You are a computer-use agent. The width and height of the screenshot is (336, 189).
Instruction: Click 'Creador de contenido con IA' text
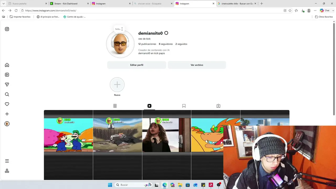(154, 50)
